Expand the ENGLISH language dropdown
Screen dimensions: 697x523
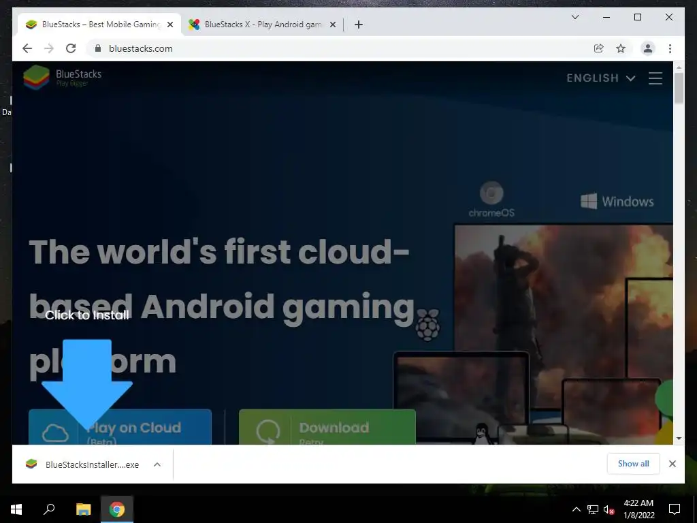click(600, 78)
